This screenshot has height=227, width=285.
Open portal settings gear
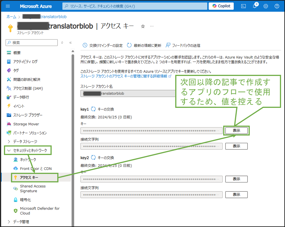click(266, 6)
